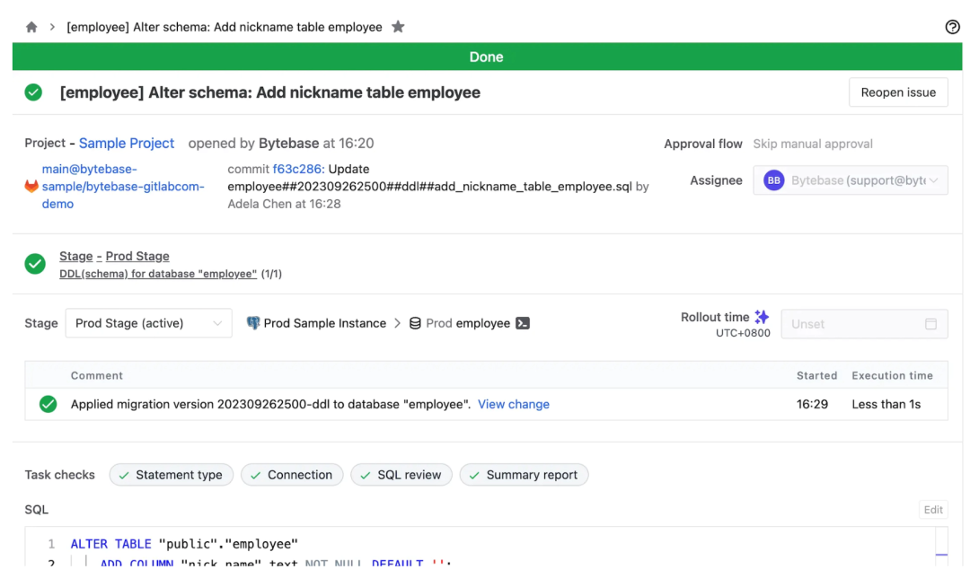Open the Statement type task check

tap(172, 475)
